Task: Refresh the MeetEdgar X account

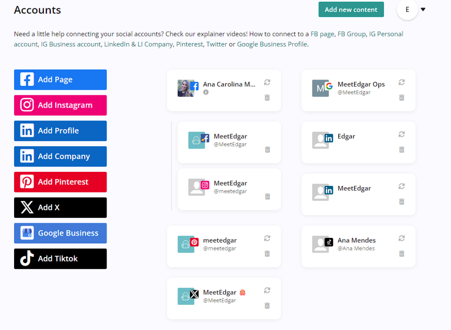Action: 267,290
